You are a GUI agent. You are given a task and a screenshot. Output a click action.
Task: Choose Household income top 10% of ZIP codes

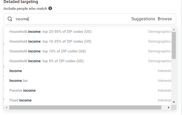pyautogui.click(x=88, y=51)
